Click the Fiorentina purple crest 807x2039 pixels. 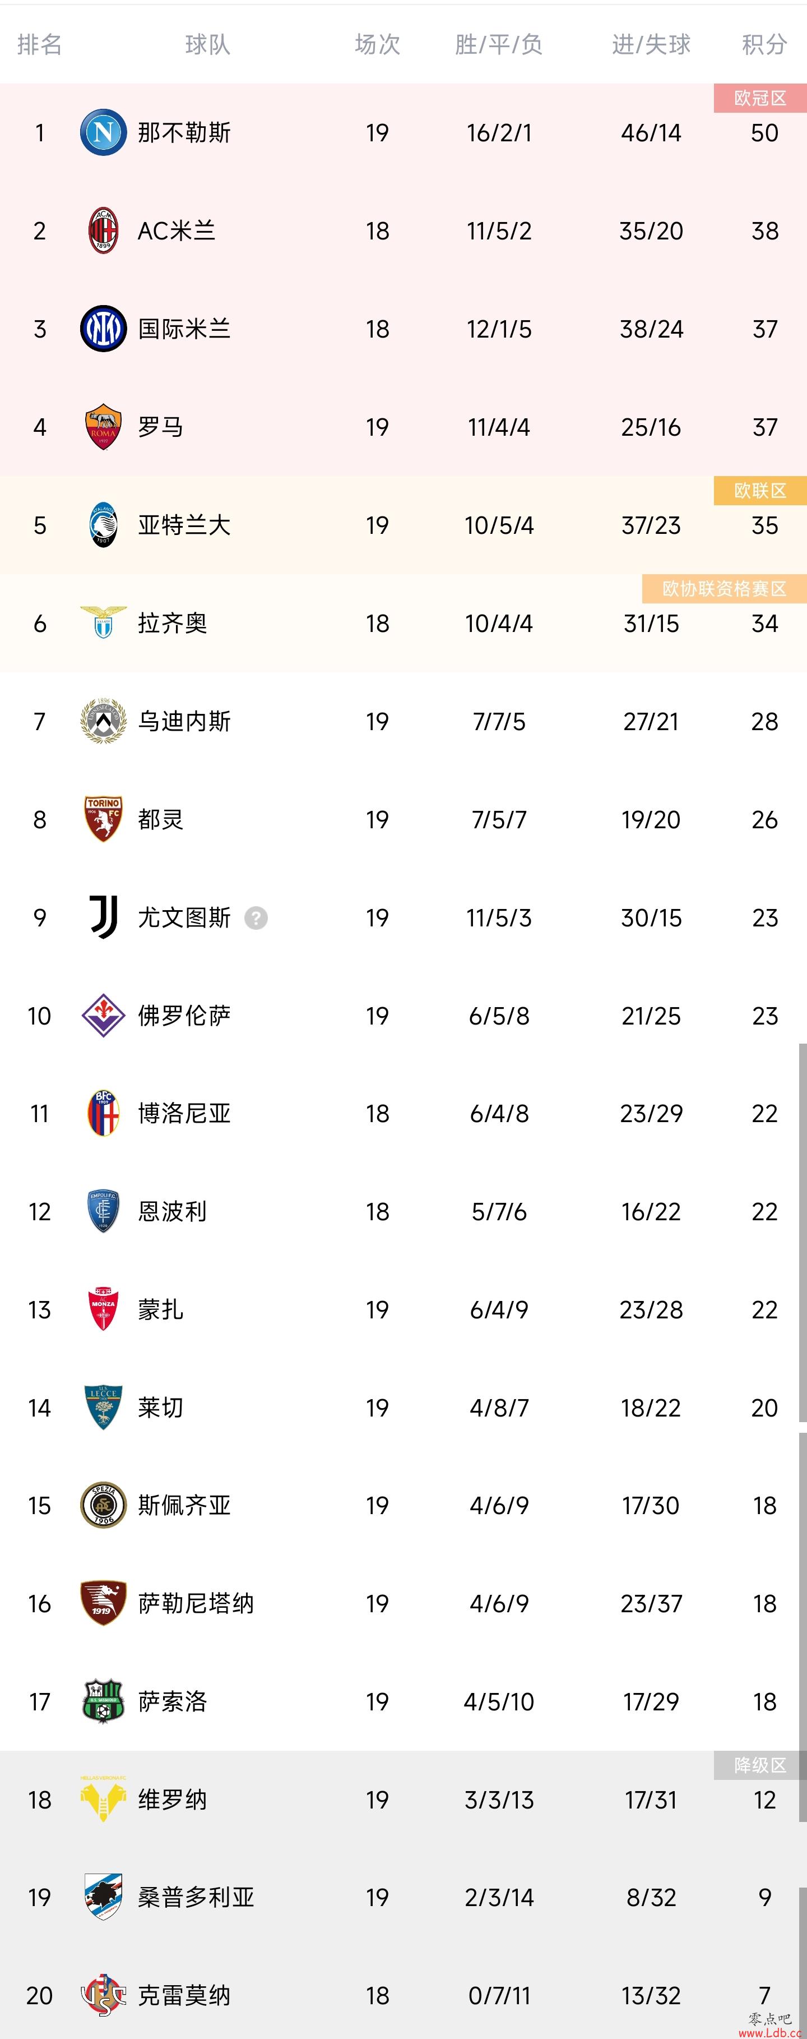[x=103, y=1015]
